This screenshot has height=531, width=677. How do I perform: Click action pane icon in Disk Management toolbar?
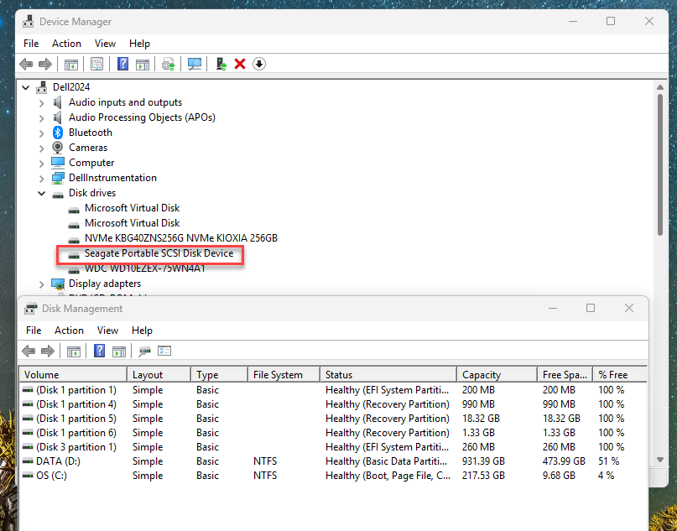coord(119,351)
